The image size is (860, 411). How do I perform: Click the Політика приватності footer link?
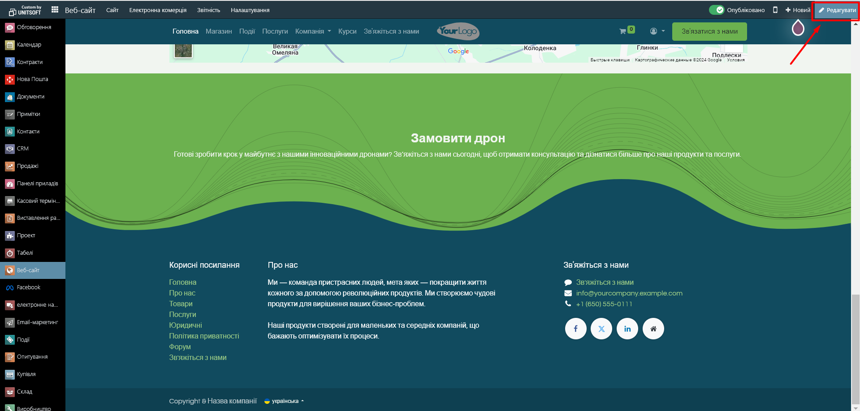click(x=204, y=336)
